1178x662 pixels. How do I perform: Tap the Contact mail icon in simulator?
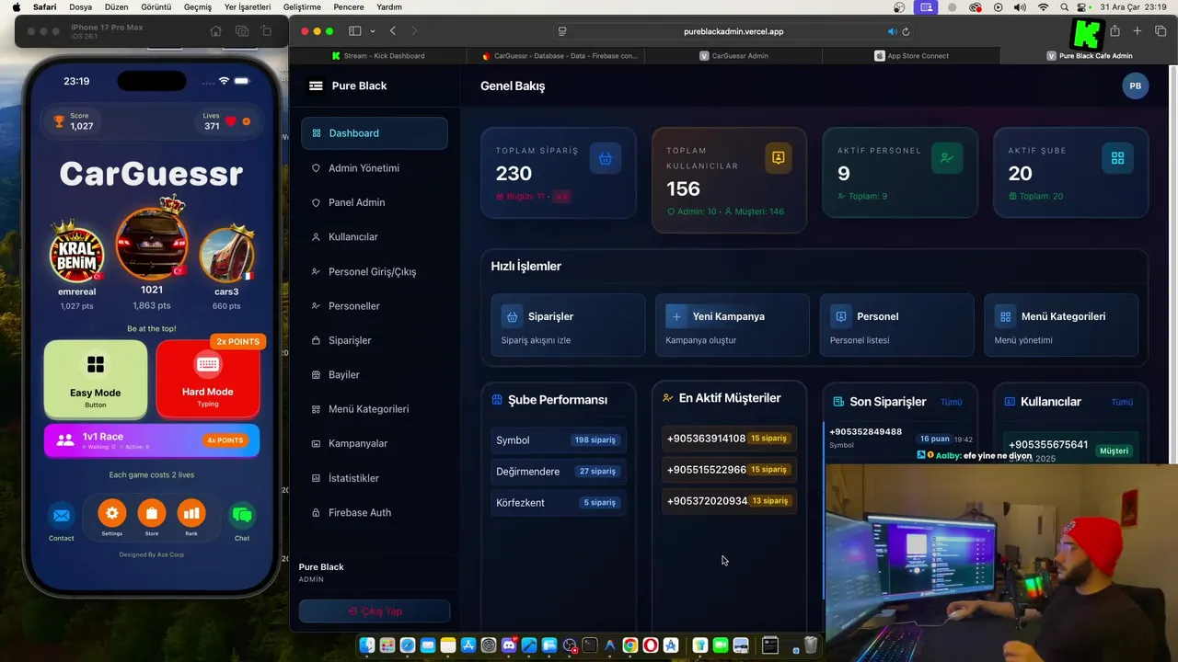pyautogui.click(x=62, y=515)
